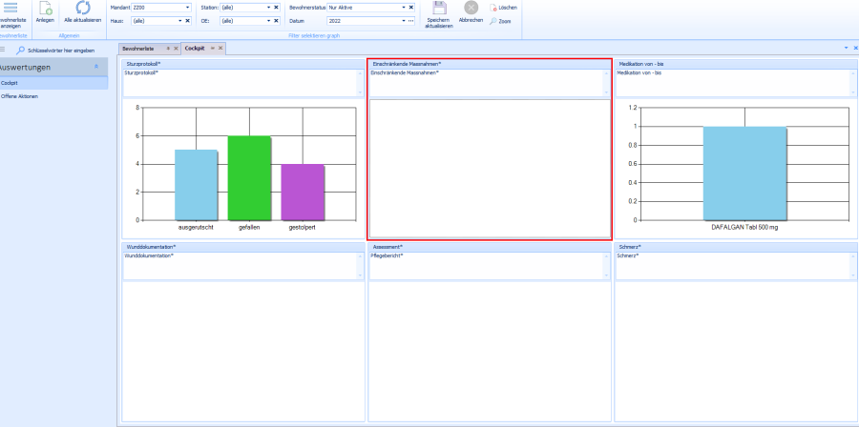The width and height of the screenshot is (859, 427).
Task: Click the Medikation von - bis panel header
Action: (x=736, y=64)
